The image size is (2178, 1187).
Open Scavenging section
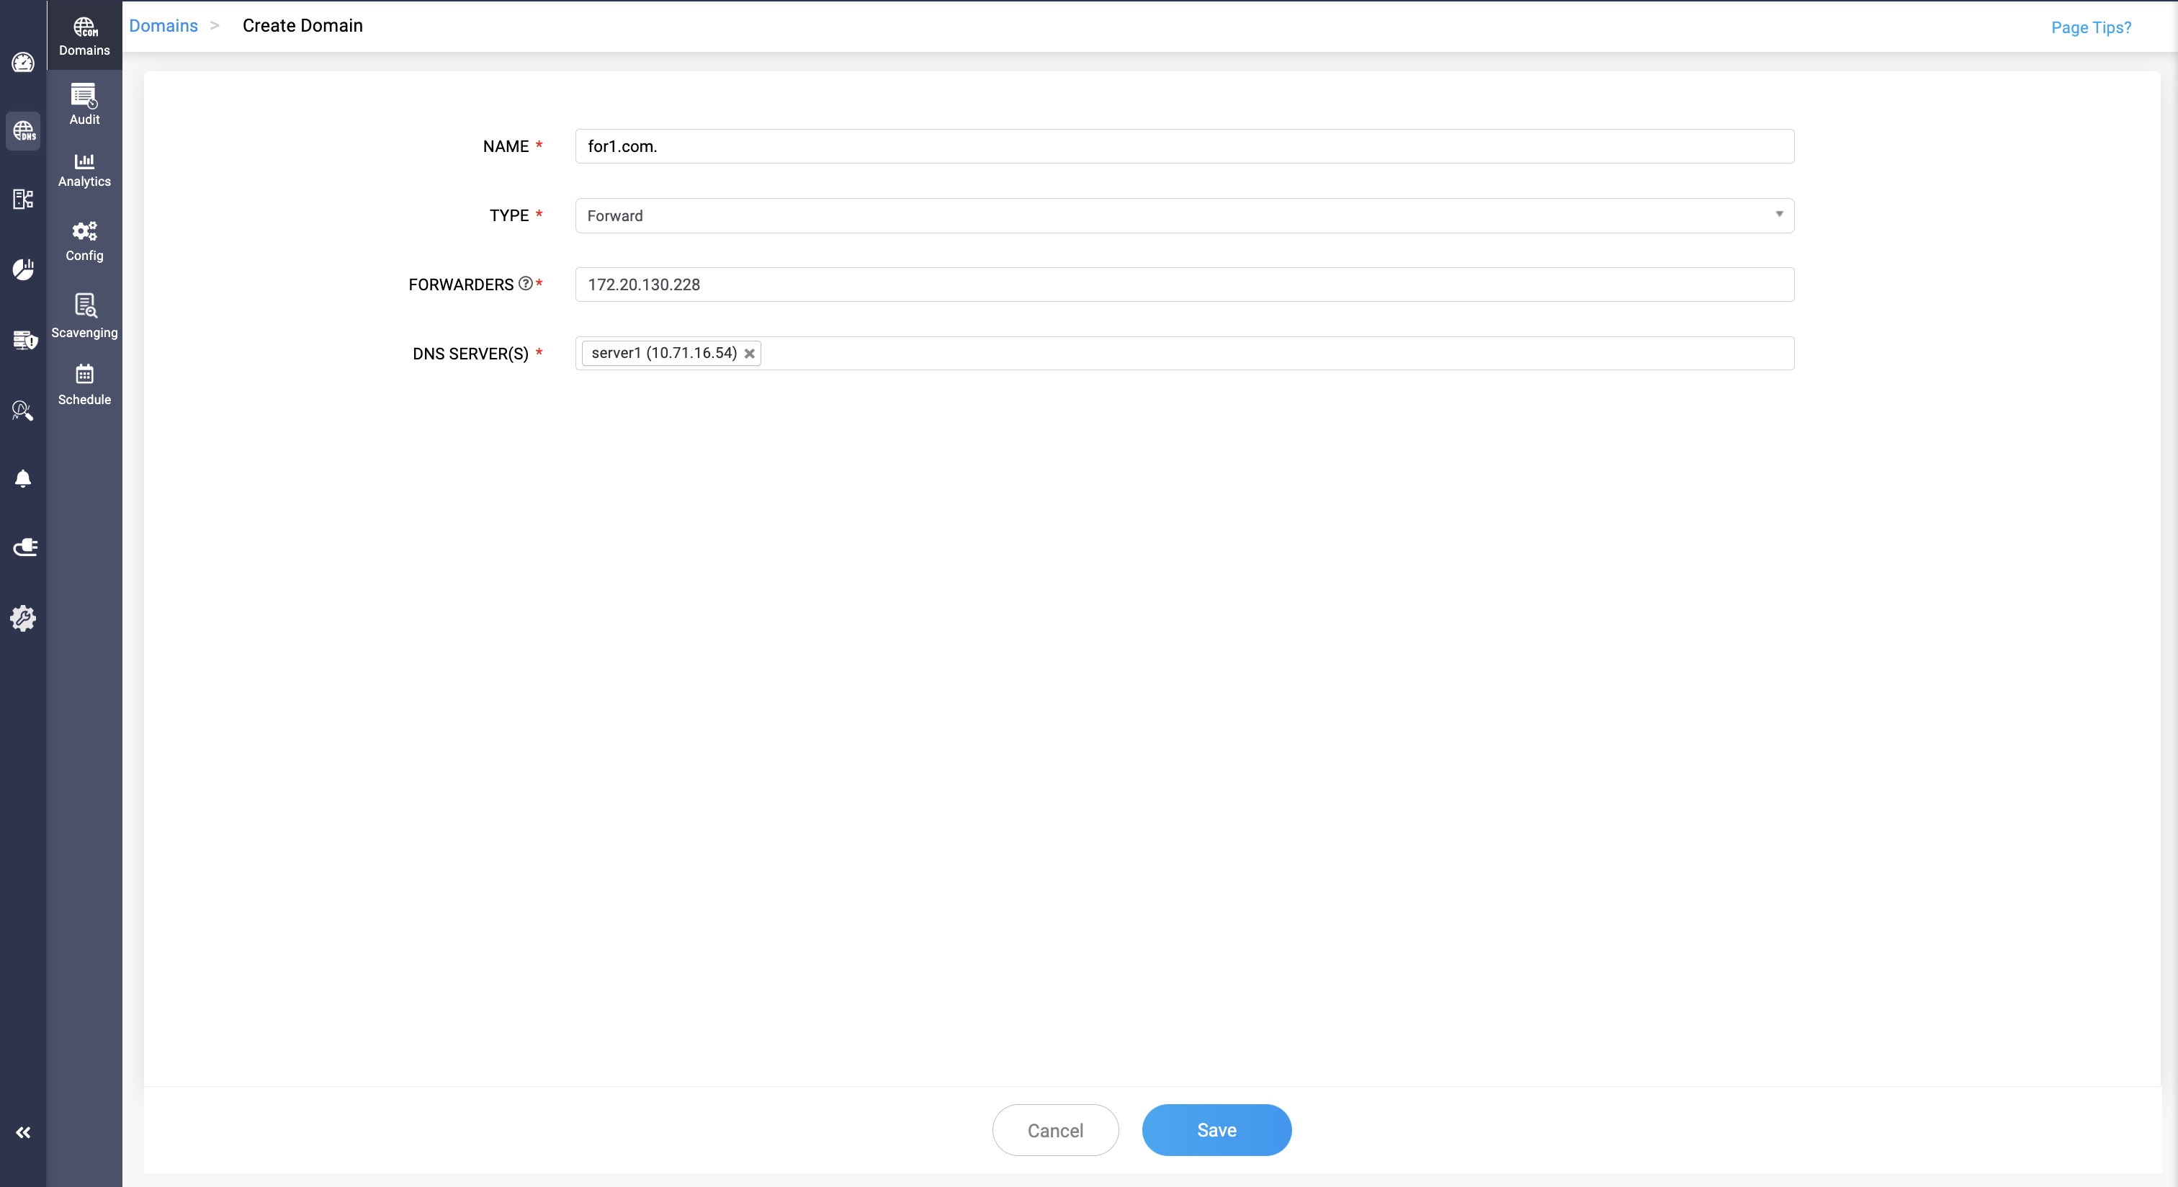84,315
